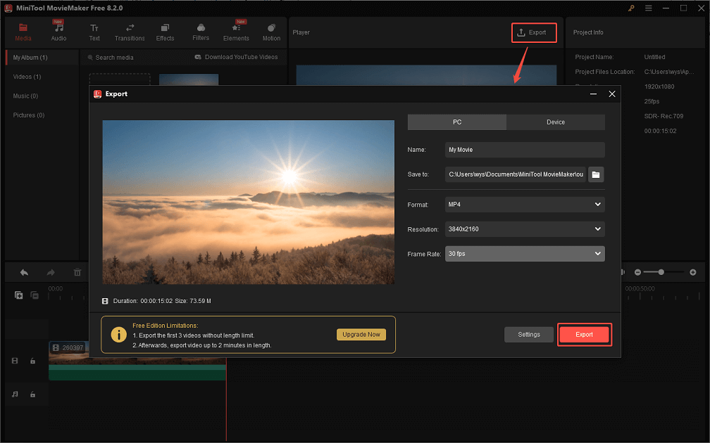Click the Export button in Player header
Screen dimensions: 710x443
533,32
